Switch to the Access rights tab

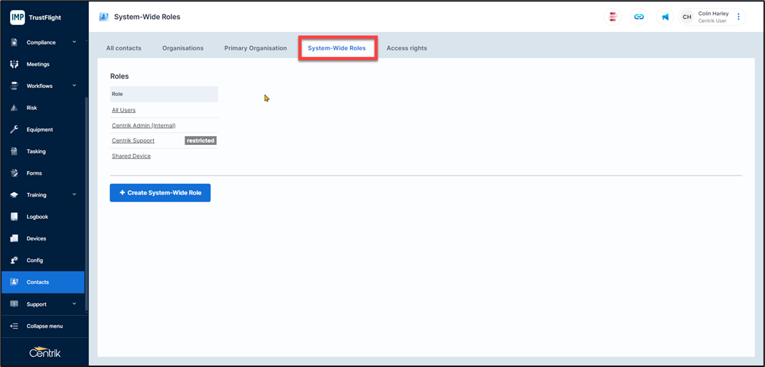[407, 48]
